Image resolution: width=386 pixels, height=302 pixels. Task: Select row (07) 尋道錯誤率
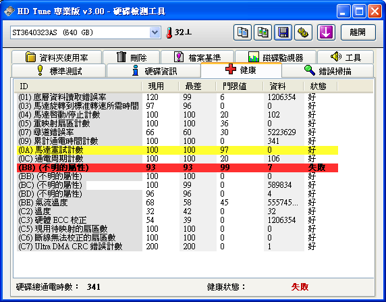pyautogui.click(x=177, y=132)
